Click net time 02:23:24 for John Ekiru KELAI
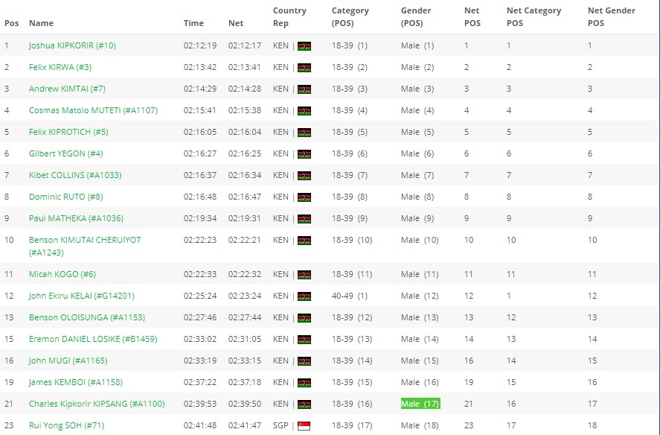 [x=245, y=296]
